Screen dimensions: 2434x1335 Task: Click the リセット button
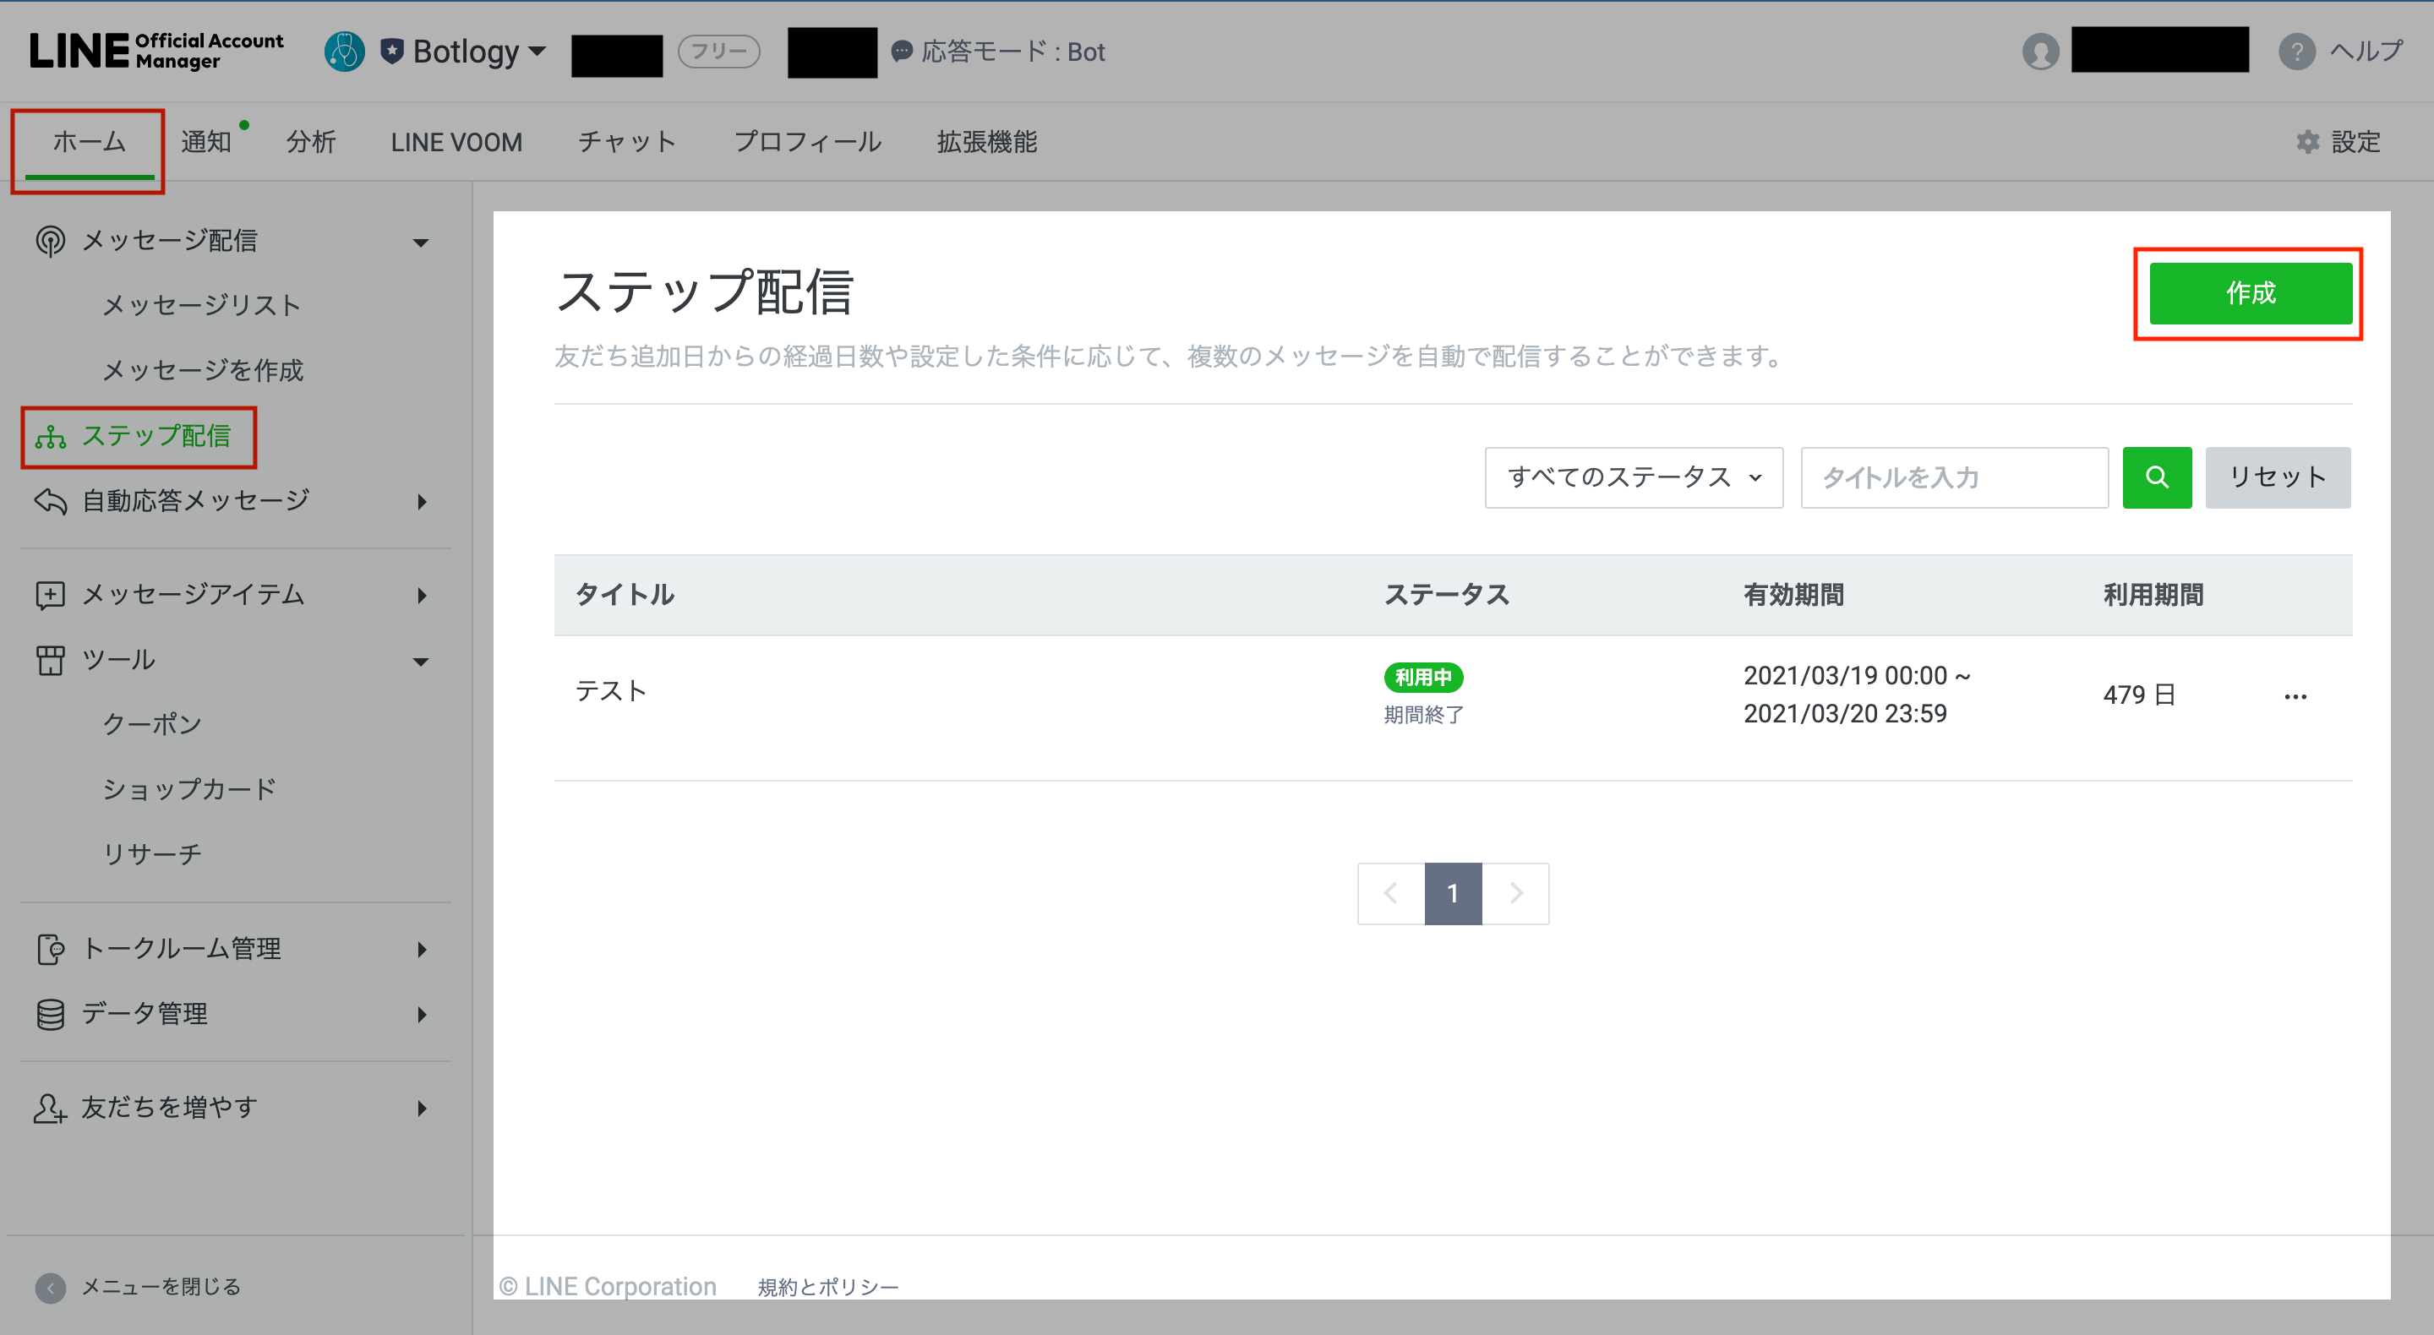2277,477
